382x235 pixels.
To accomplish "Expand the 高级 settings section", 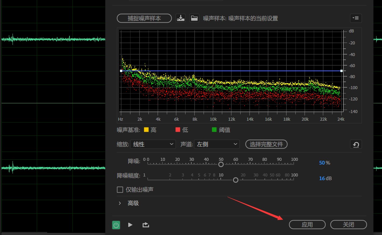I will pyautogui.click(x=120, y=203).
